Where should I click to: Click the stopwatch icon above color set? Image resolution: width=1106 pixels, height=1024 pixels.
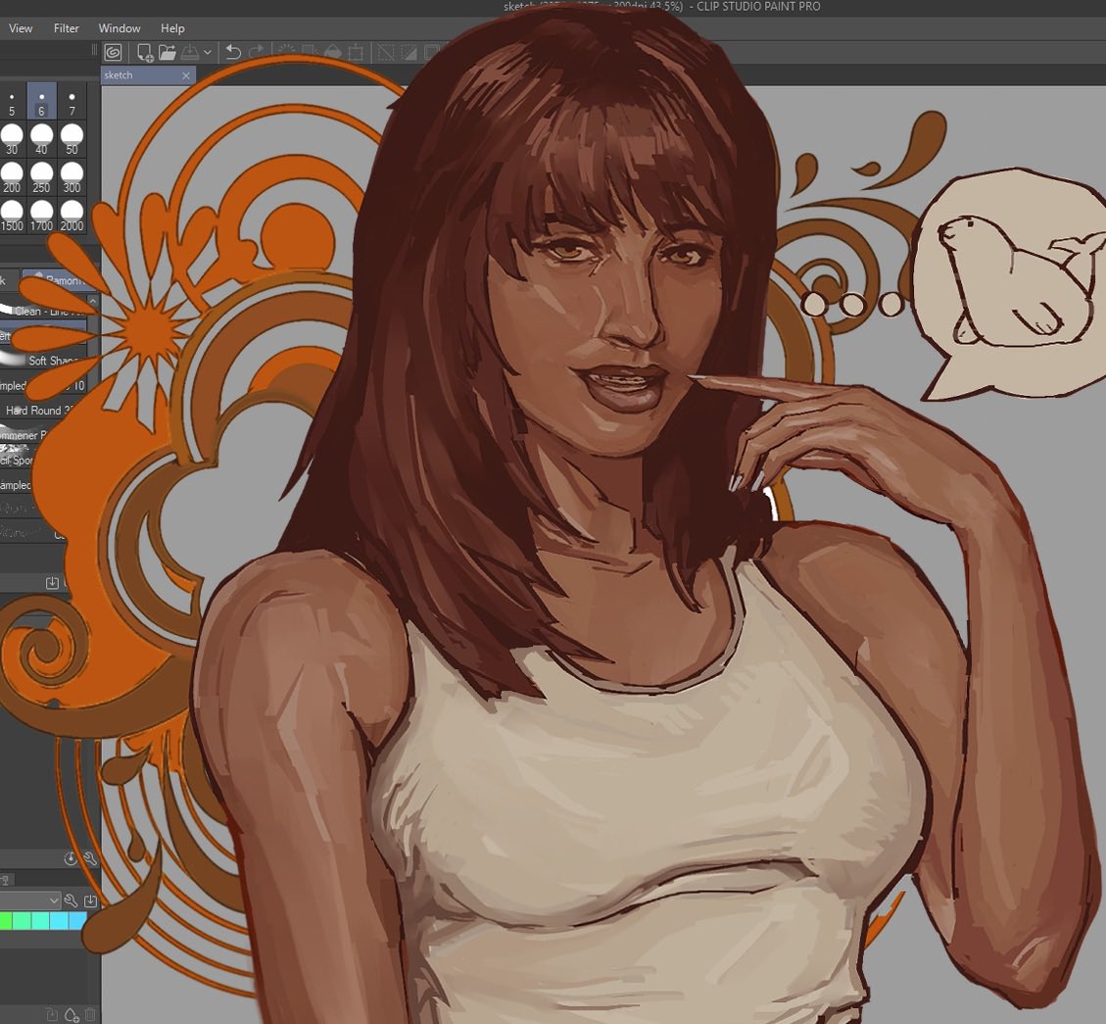(x=71, y=858)
